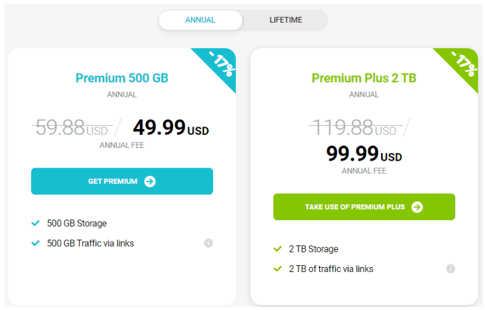Click checkmark next to 500 GB Storage
This screenshot has height=310, width=485.
[x=35, y=223]
